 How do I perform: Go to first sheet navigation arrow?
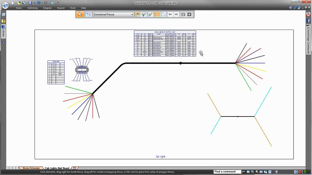tap(8, 168)
